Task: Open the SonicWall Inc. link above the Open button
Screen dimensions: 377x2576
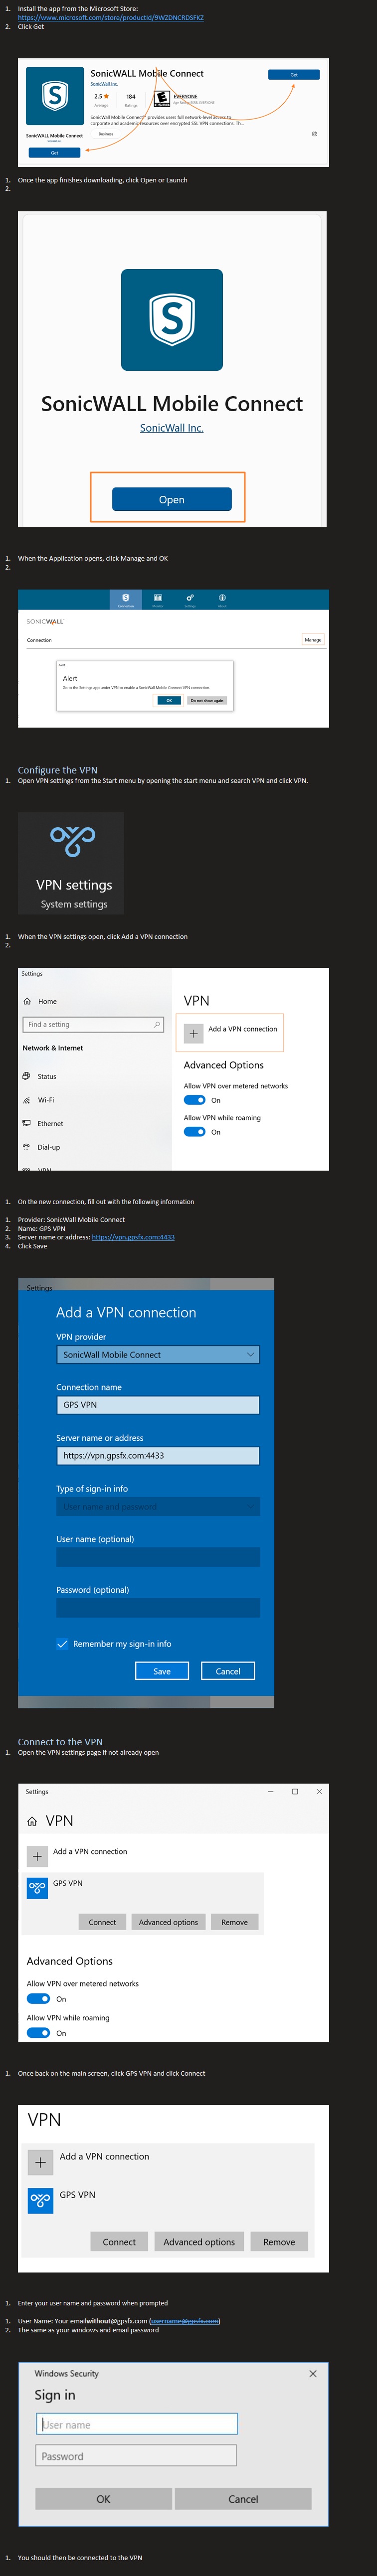Action: click(172, 428)
